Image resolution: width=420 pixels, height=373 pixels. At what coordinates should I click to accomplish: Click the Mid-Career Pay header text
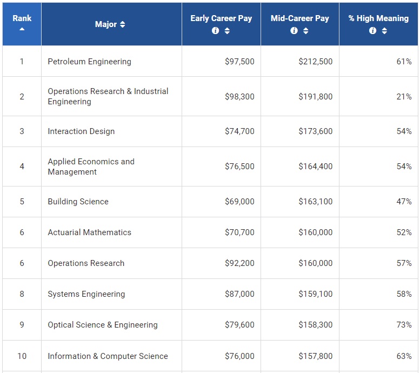(x=299, y=18)
